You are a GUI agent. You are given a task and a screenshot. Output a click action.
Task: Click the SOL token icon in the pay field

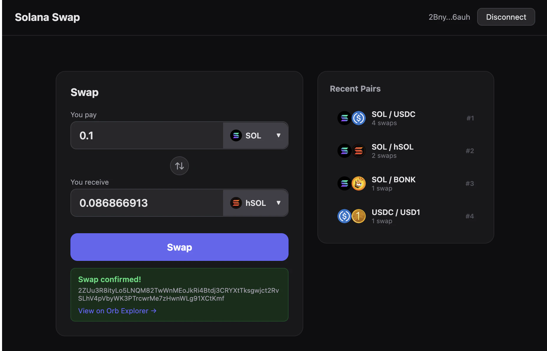(x=236, y=135)
